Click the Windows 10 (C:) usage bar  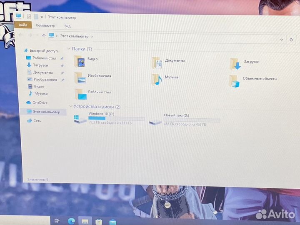coord(116,118)
